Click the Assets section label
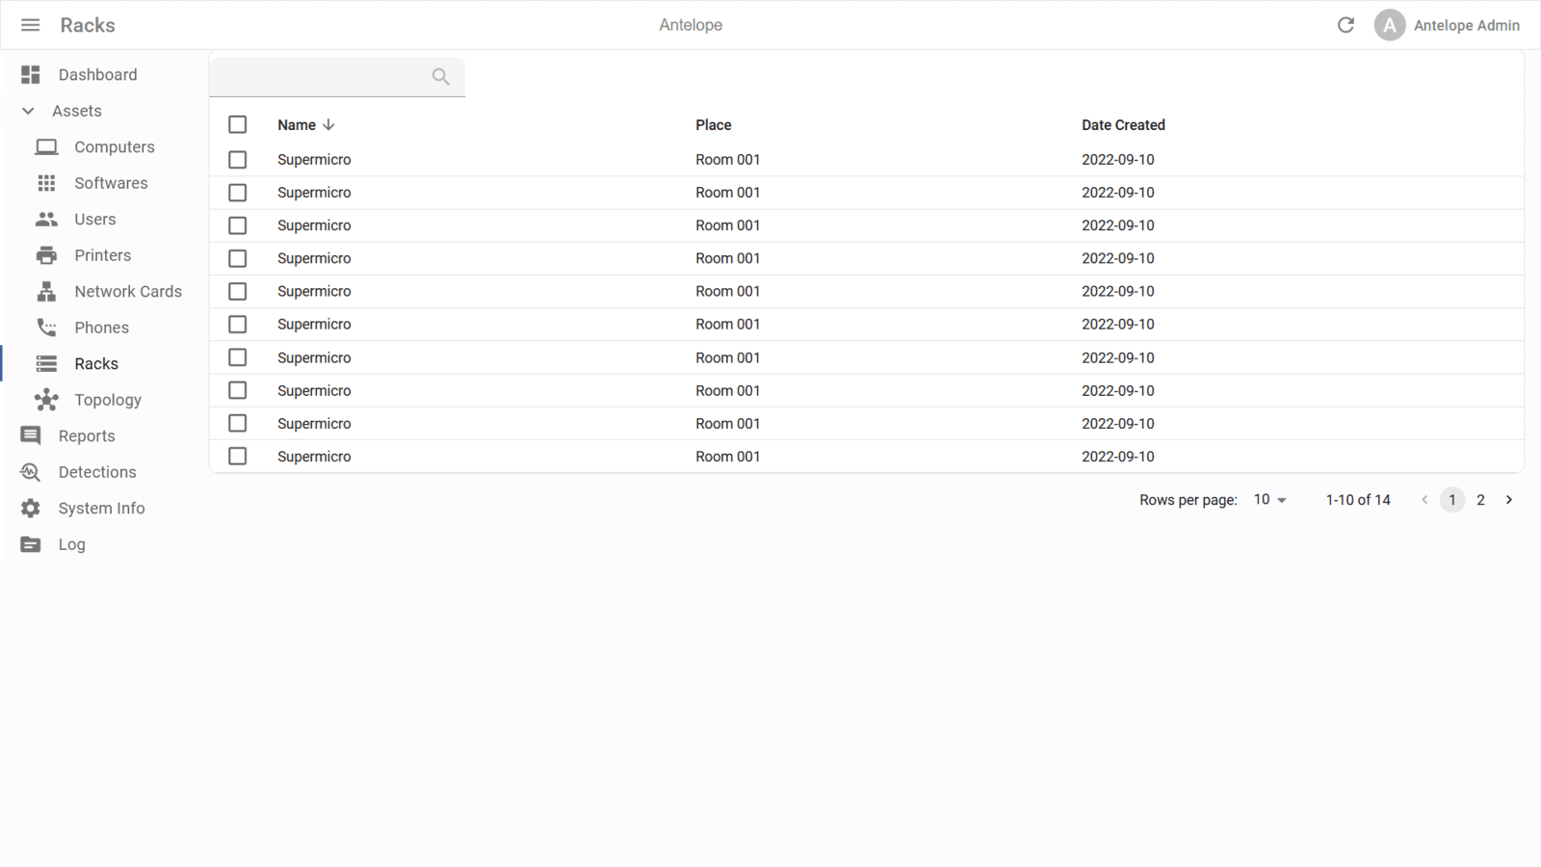Viewport: 1541px width, 867px height. coord(77,111)
